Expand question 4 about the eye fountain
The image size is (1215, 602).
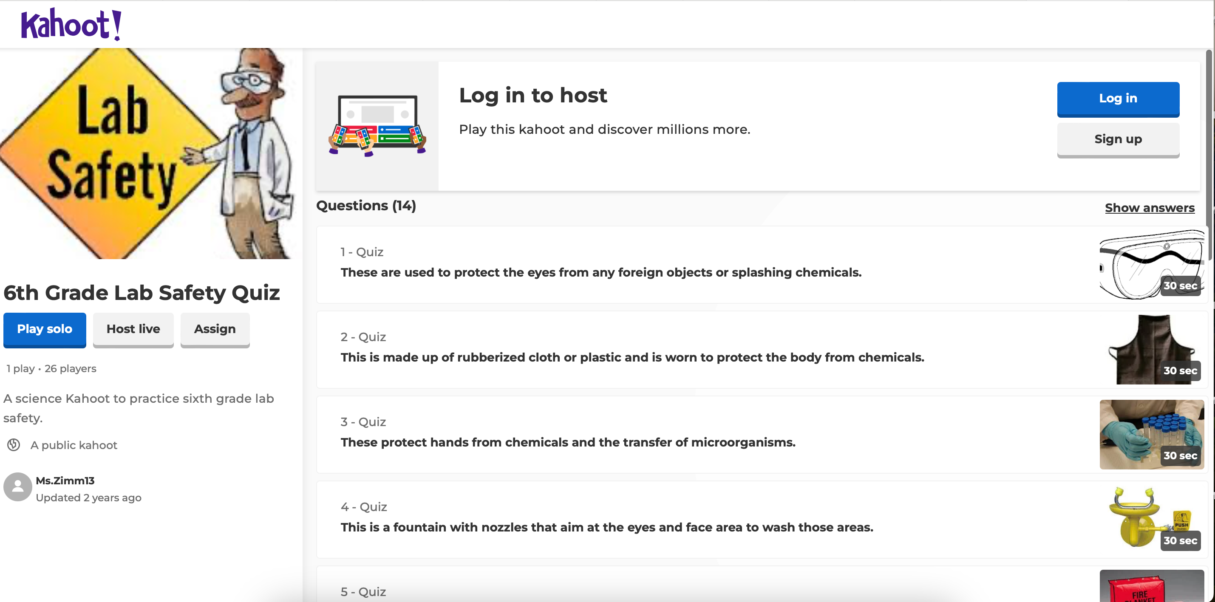[606, 527]
